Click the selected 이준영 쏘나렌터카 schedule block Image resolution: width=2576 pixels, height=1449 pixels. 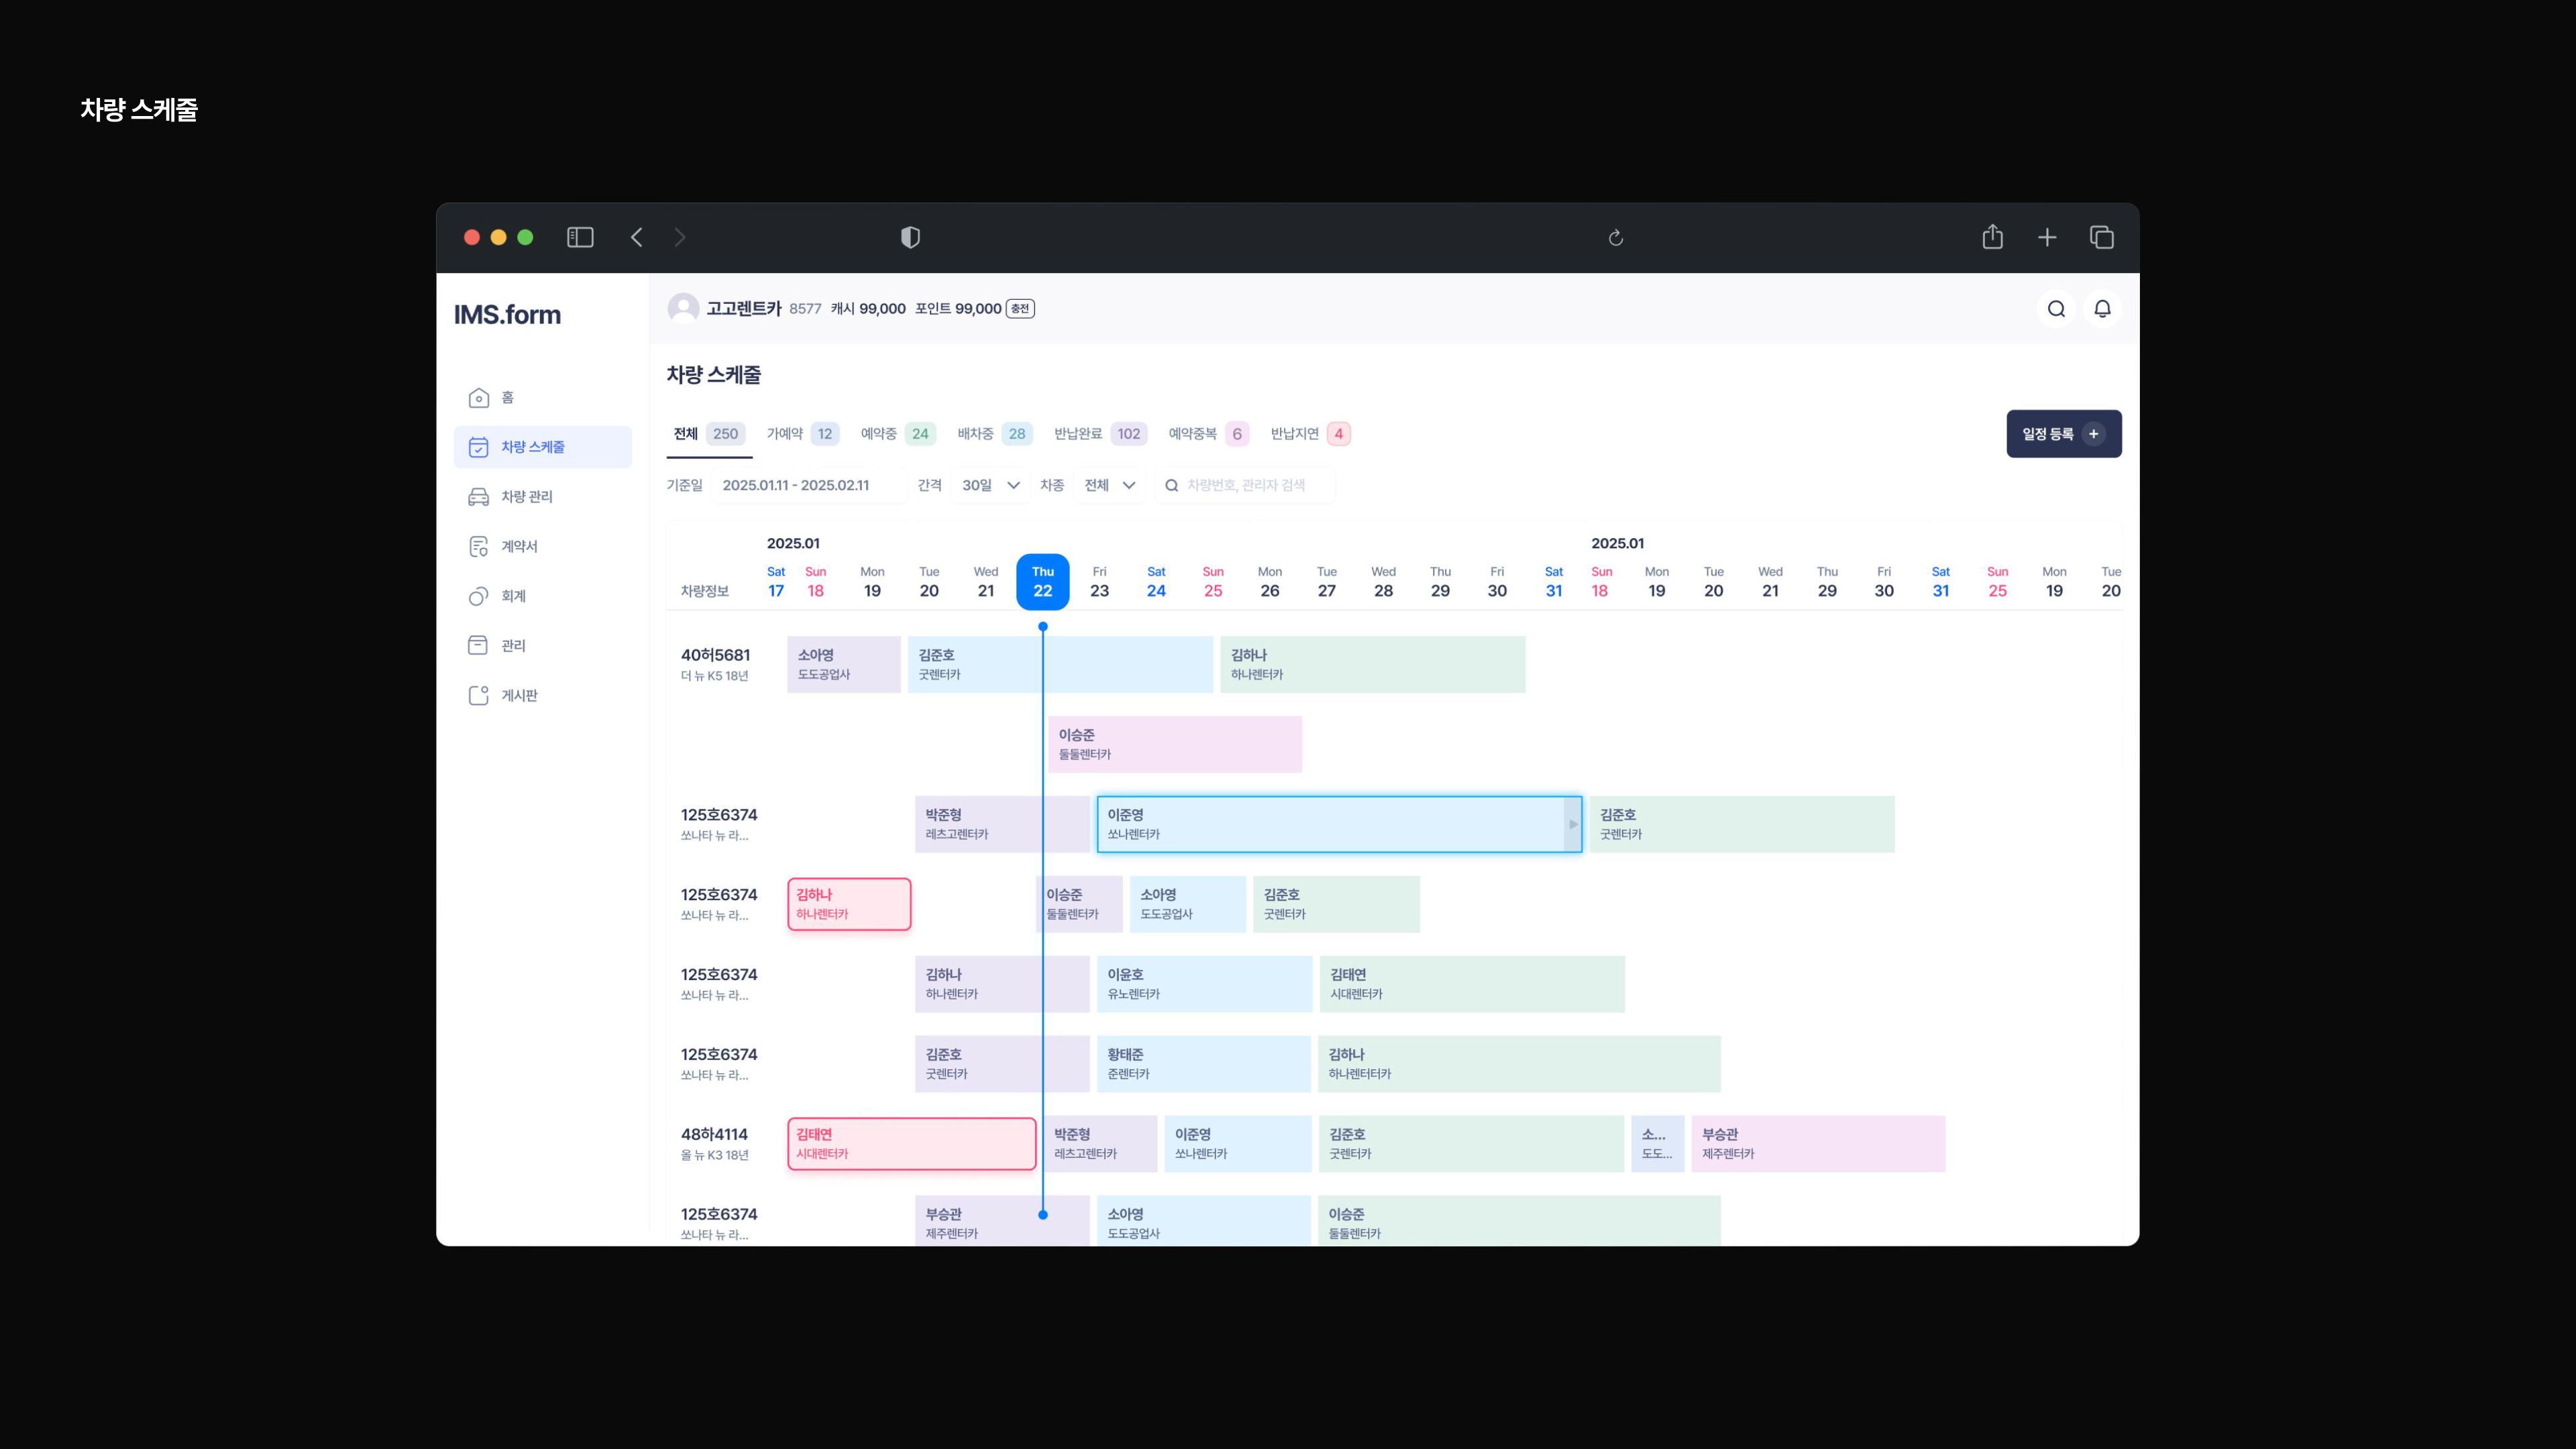click(x=1339, y=824)
